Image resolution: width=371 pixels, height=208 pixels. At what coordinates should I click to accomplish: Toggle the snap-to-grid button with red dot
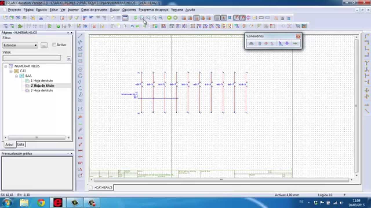click(x=223, y=18)
